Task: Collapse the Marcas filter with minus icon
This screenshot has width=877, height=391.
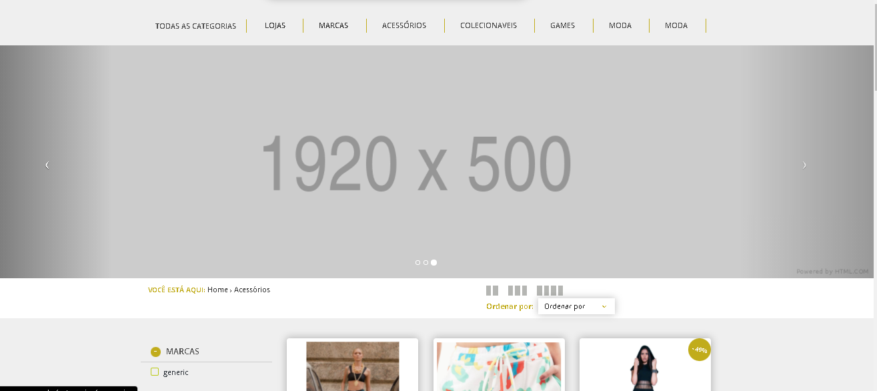Action: (x=155, y=352)
